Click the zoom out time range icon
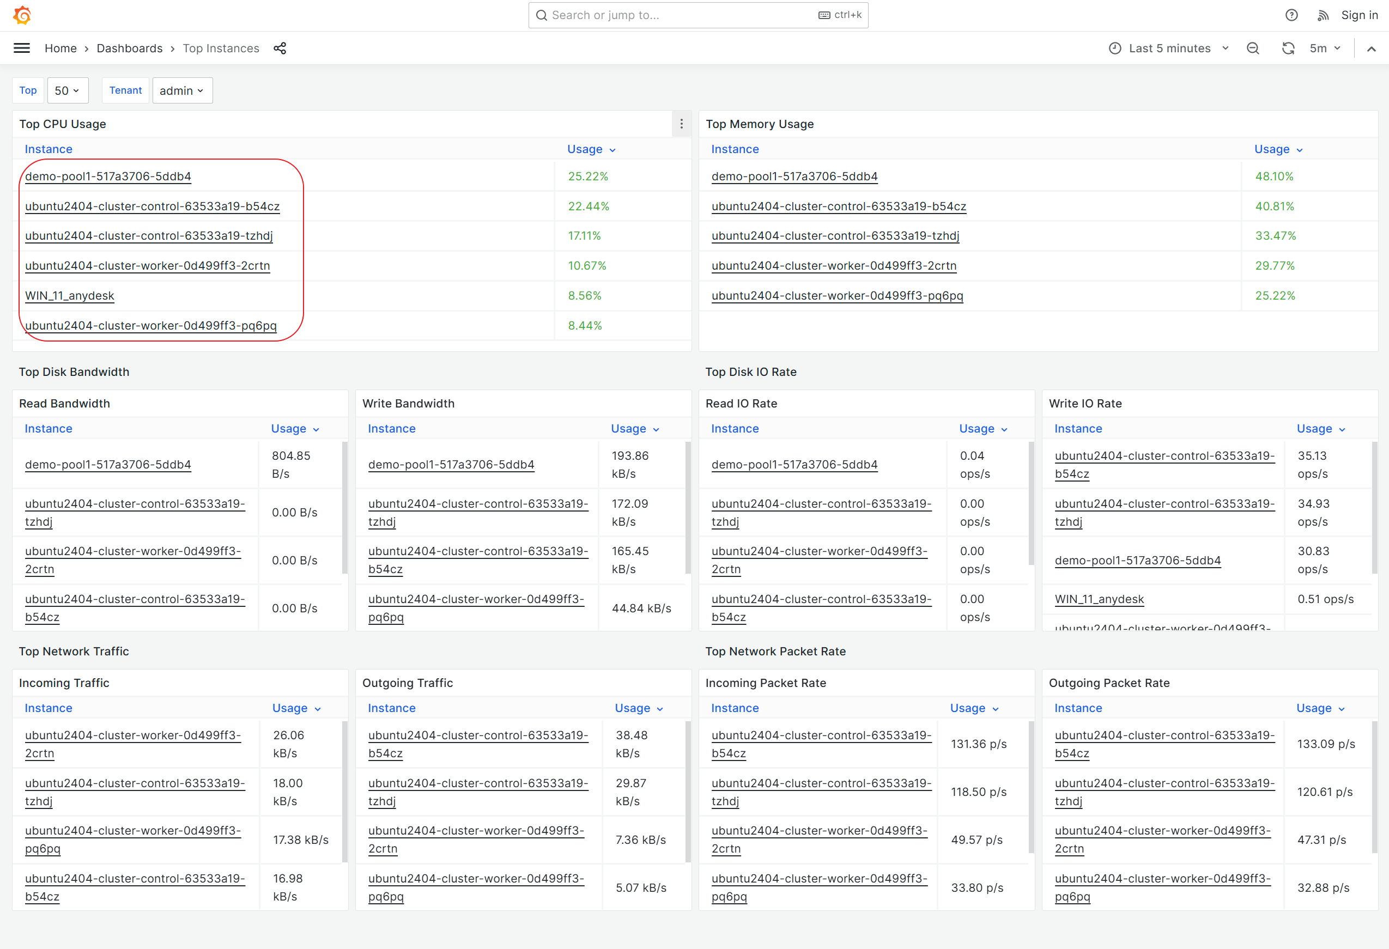This screenshot has height=949, width=1389. (x=1253, y=48)
